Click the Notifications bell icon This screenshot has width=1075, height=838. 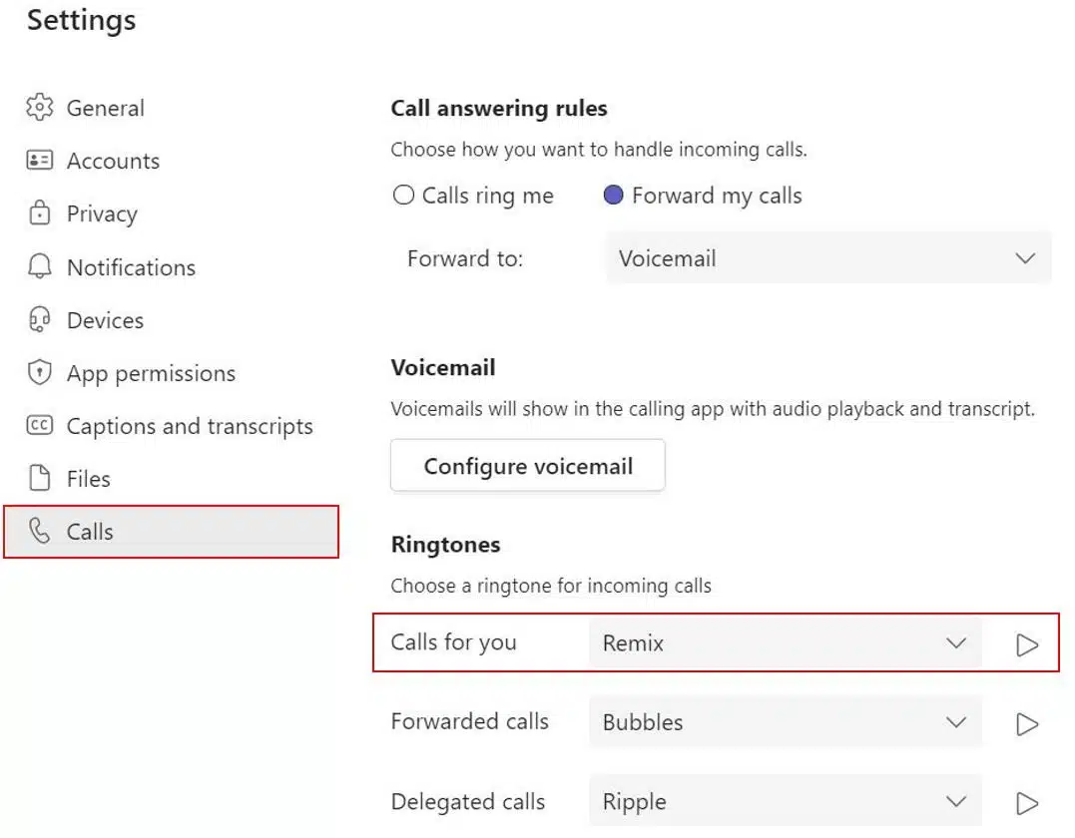tap(39, 266)
